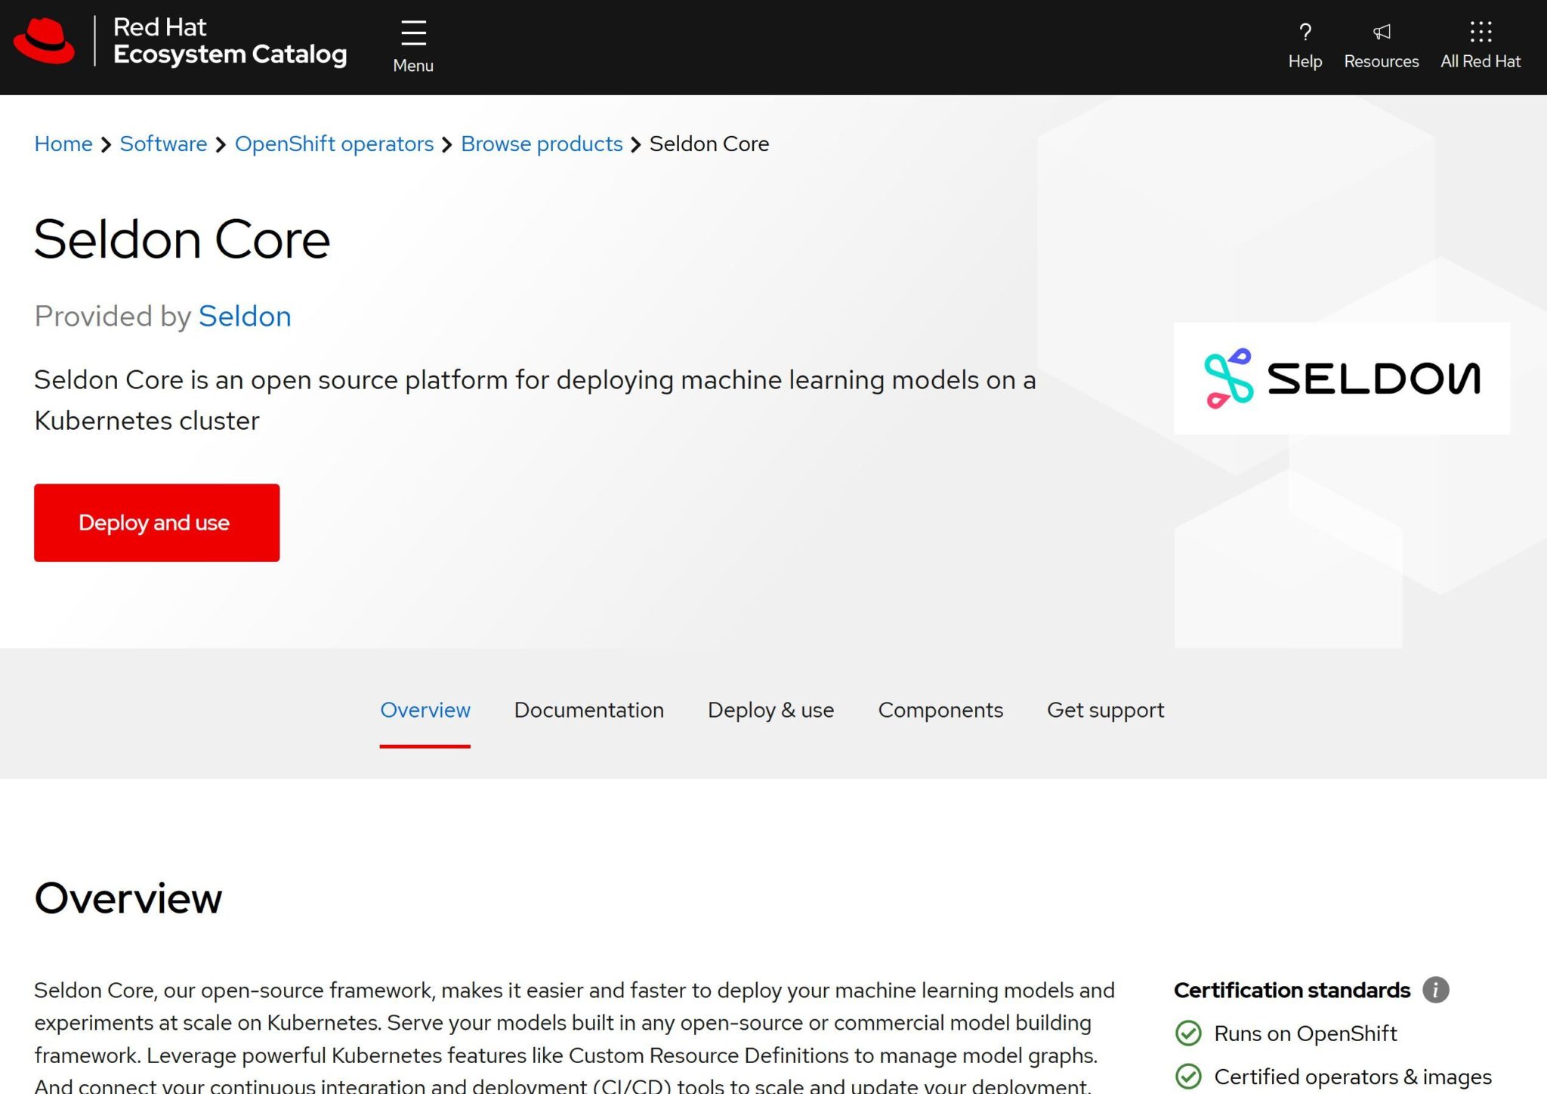Select the Overview tab
The height and width of the screenshot is (1094, 1547).
click(x=425, y=710)
